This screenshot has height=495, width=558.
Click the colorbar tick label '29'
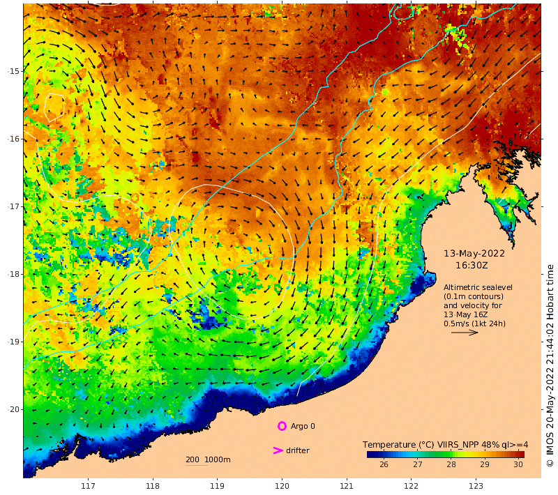tap(484, 464)
